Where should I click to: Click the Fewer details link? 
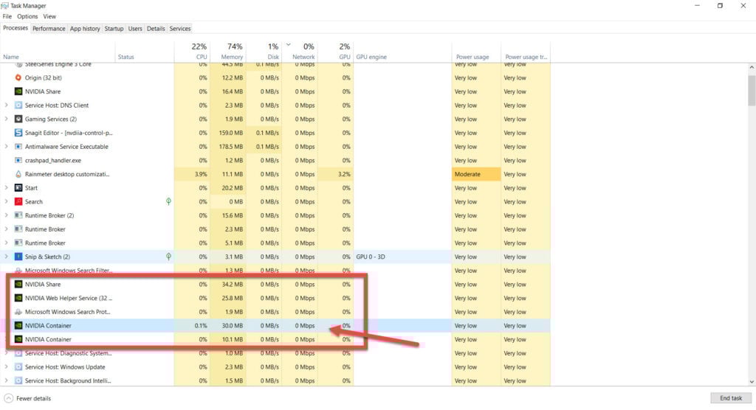coord(33,398)
